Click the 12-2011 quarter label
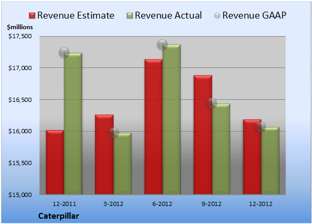Screen dimensions: 312x224 (x=64, y=204)
